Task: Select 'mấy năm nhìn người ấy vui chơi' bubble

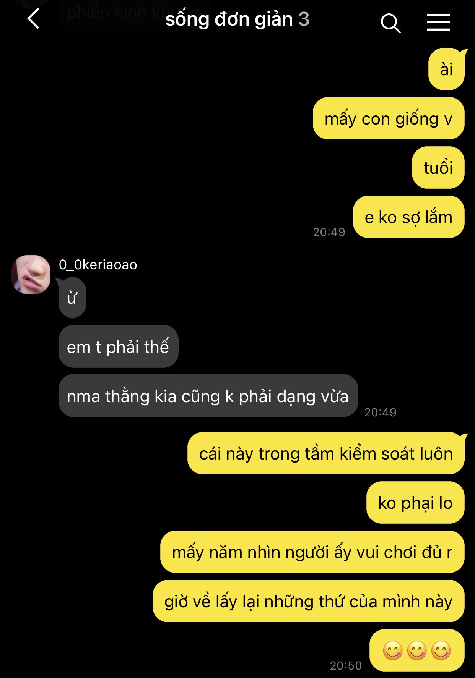Action: point(312,552)
